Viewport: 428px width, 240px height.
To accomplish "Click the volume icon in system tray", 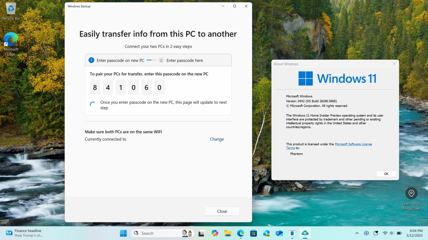I will coord(391,233).
